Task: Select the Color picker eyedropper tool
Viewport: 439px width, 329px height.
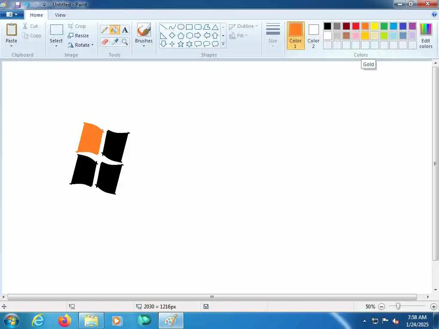Action: [115, 42]
